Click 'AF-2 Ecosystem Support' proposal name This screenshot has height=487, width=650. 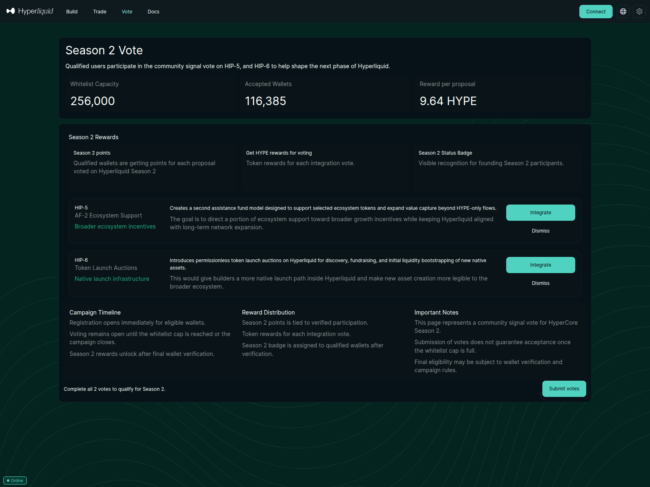[x=108, y=215]
